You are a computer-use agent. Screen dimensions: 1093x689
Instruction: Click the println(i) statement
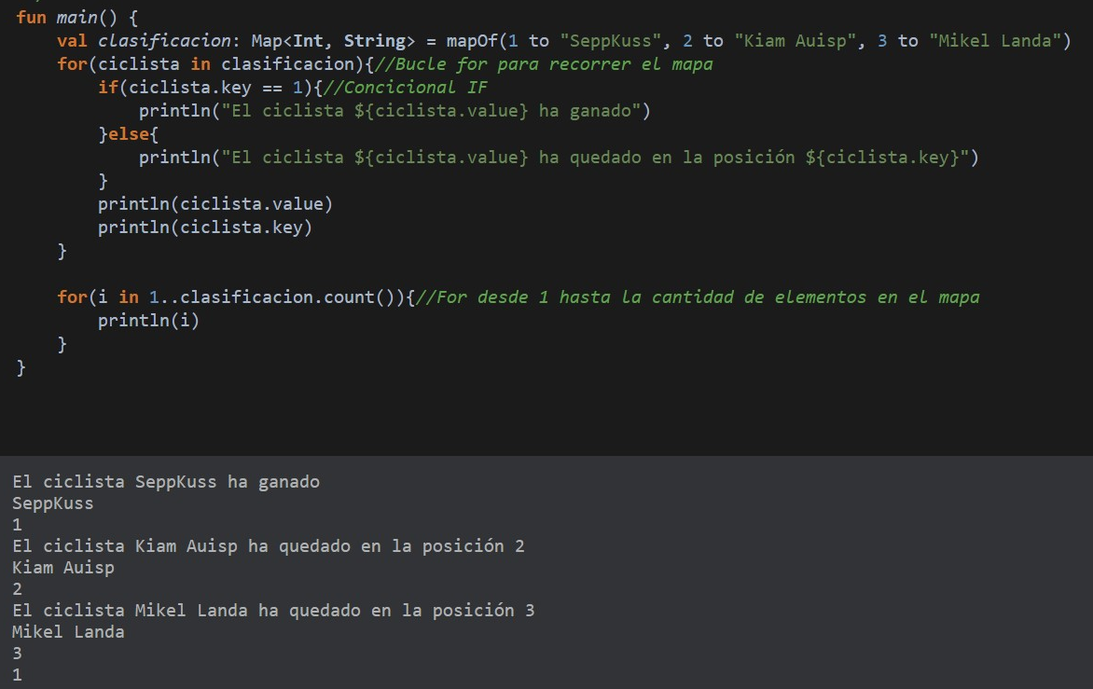148,321
